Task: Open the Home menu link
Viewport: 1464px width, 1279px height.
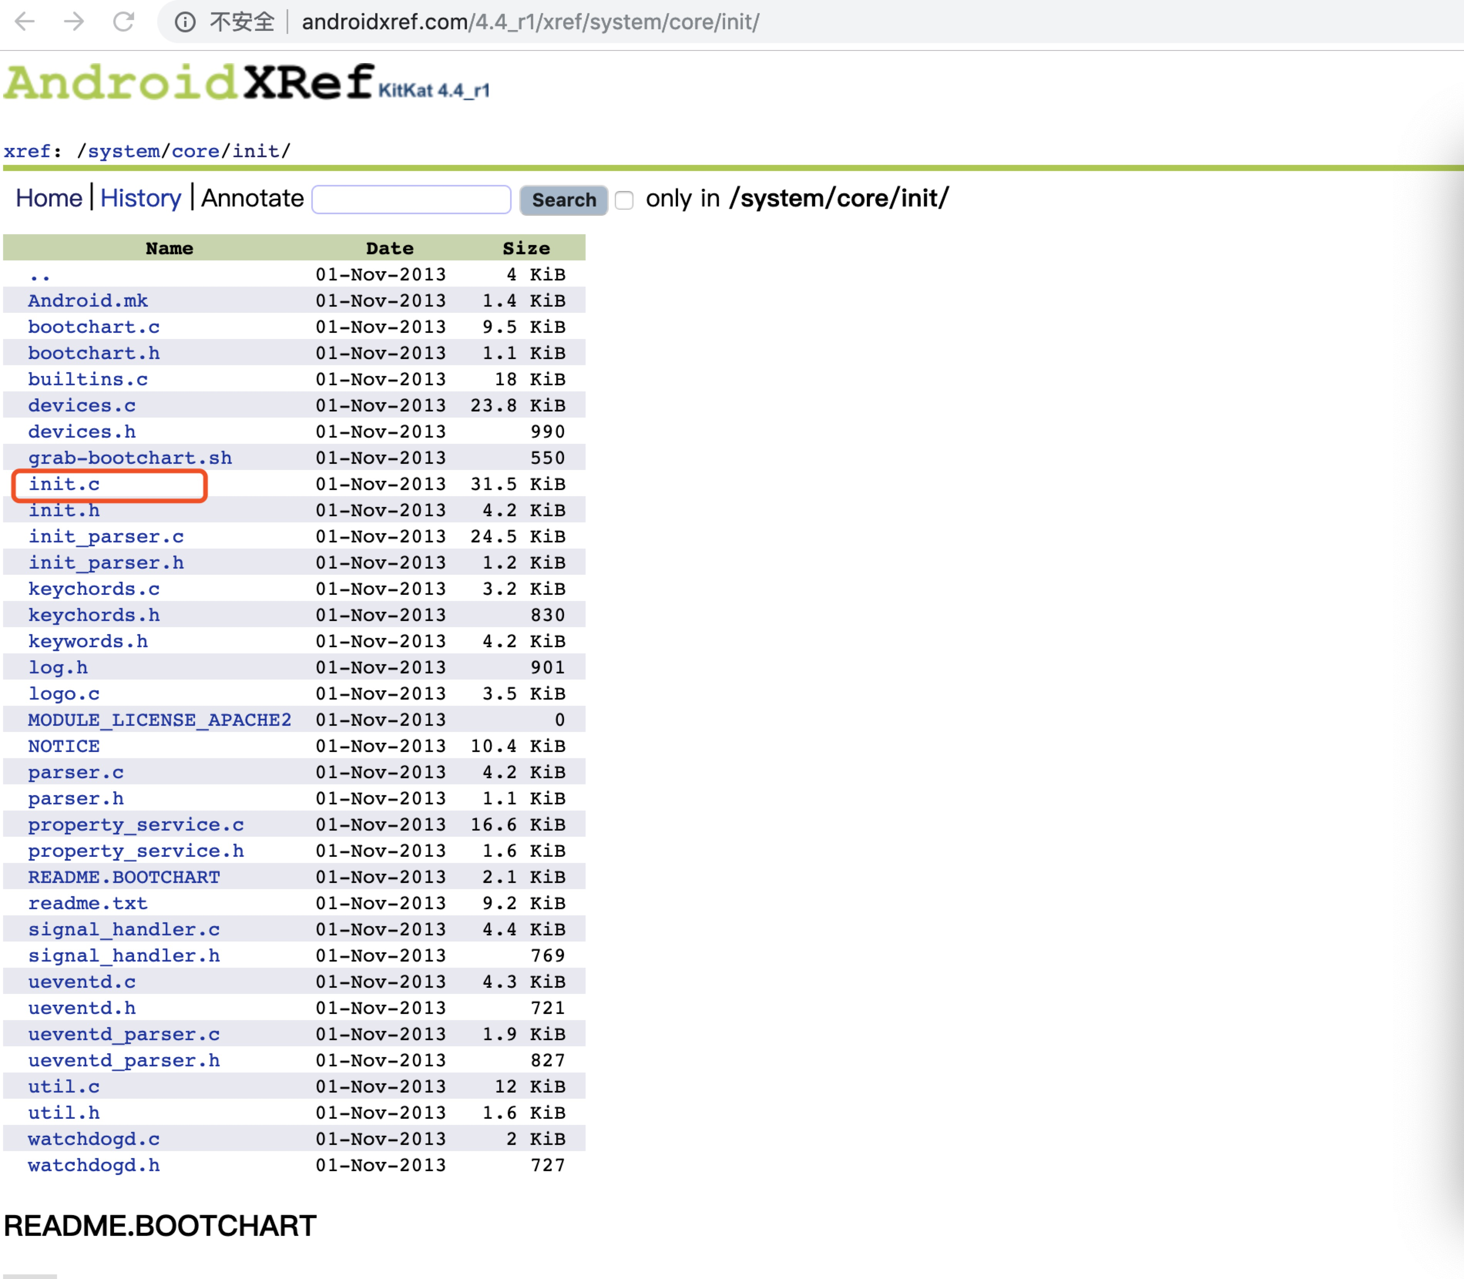Action: [49, 198]
